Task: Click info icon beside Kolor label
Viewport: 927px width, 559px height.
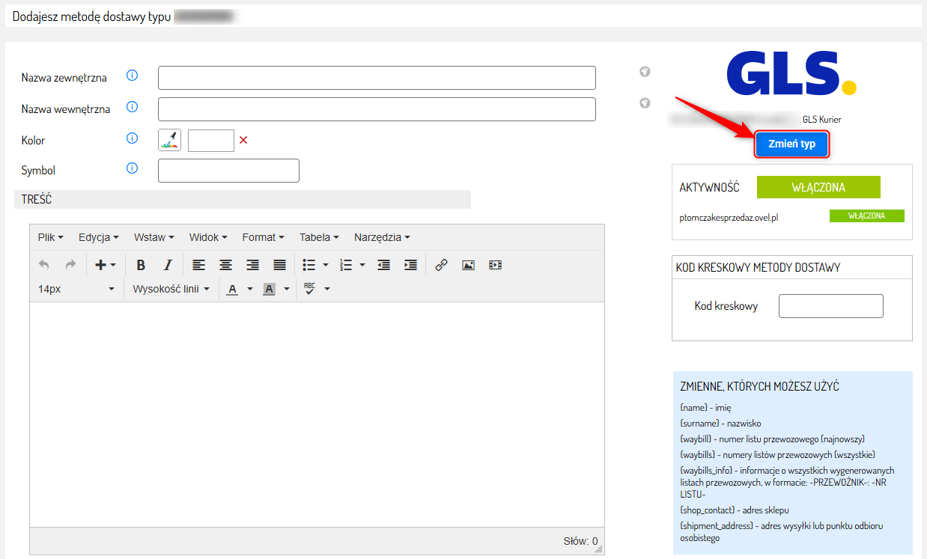Action: coord(133,138)
